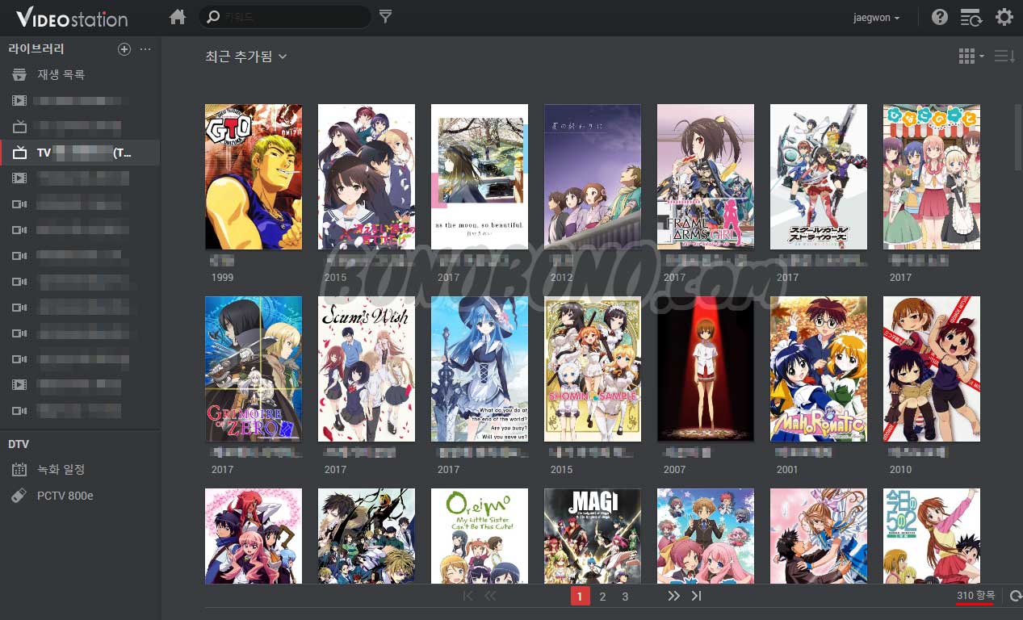
Task: Select current page 1 button
Action: click(x=580, y=597)
